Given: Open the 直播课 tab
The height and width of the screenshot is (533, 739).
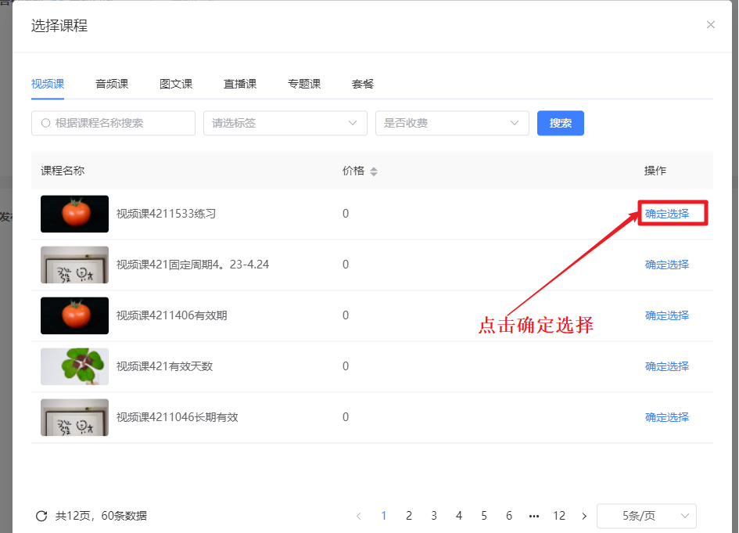Looking at the screenshot, I should (x=240, y=84).
